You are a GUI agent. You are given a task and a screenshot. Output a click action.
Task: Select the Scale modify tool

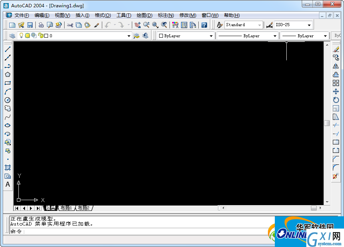coord(336,108)
